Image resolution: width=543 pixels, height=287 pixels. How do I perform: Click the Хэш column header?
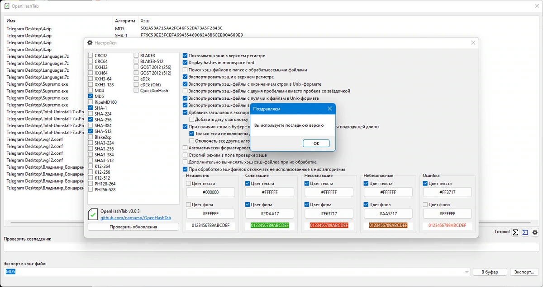tap(145, 21)
